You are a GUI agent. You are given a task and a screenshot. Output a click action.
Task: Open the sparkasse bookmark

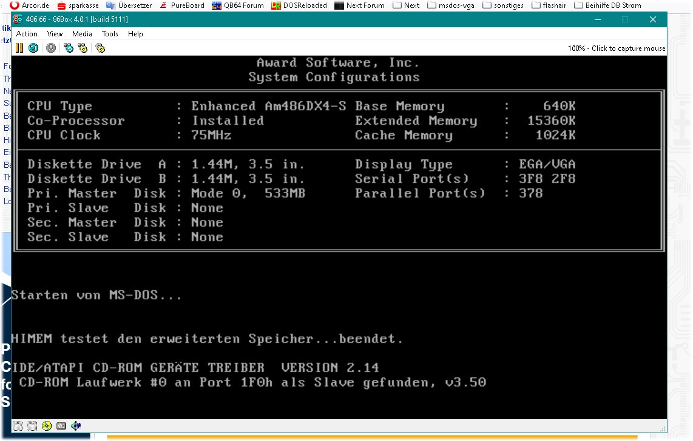(78, 5)
